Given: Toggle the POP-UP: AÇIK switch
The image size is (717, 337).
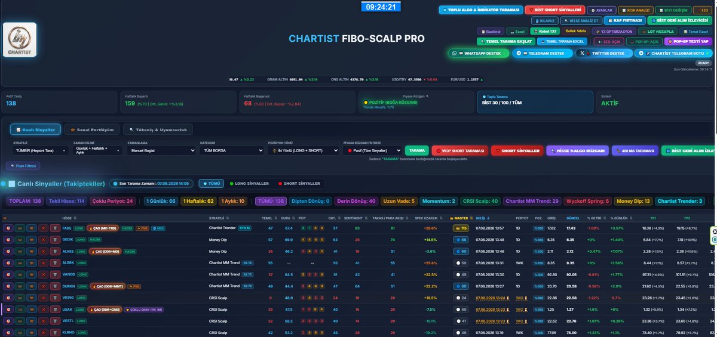Looking at the screenshot, I should 644,41.
